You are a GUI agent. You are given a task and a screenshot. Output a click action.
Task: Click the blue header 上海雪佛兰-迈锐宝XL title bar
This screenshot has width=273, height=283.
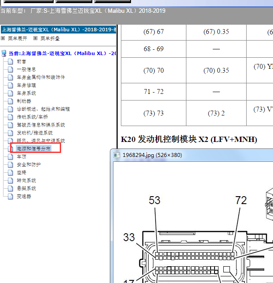[58, 30]
